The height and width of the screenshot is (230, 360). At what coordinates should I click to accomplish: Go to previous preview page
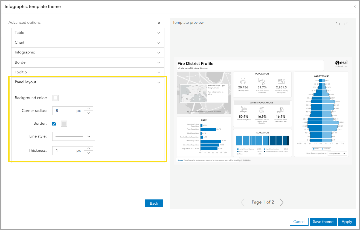(243, 202)
